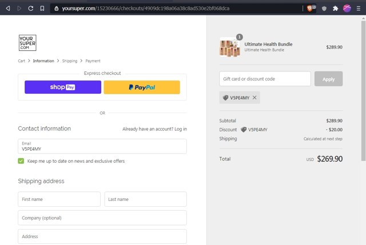Go to Cart breadcrumb
366x245 pixels.
tap(22, 61)
